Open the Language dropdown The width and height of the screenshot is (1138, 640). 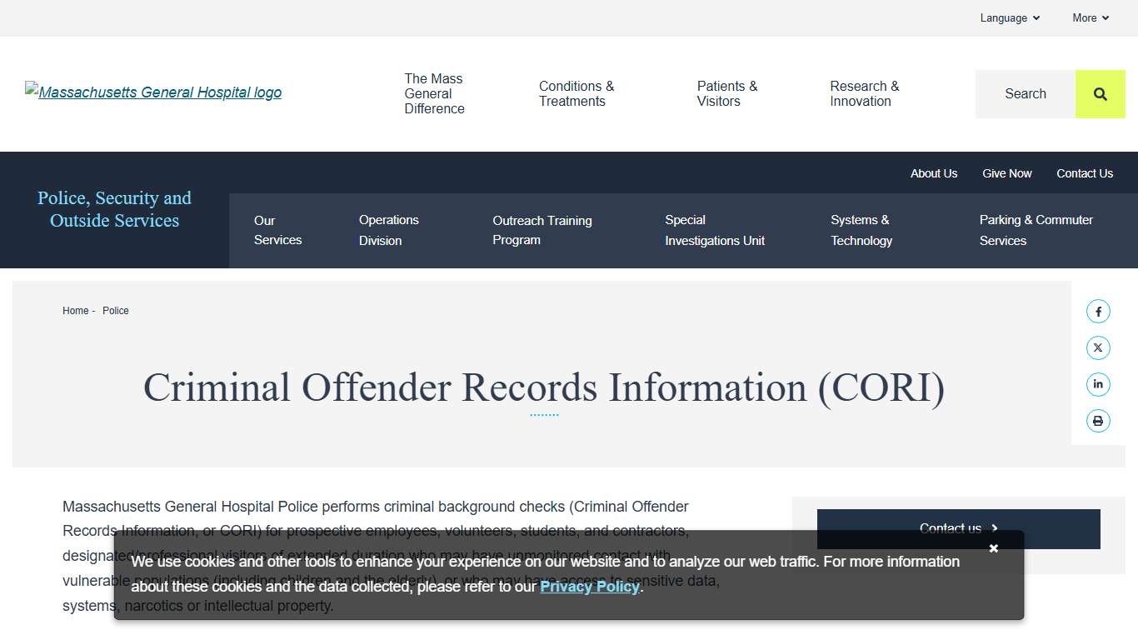(x=1009, y=17)
